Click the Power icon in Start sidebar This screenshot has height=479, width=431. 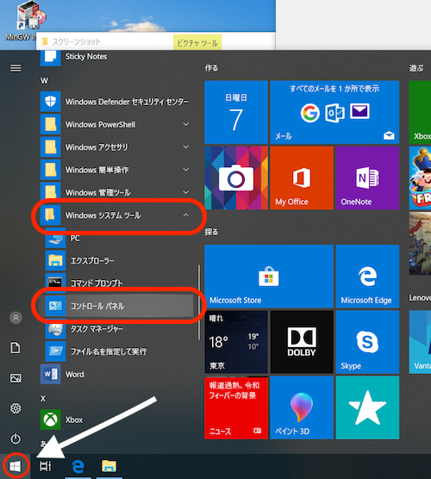(x=16, y=439)
